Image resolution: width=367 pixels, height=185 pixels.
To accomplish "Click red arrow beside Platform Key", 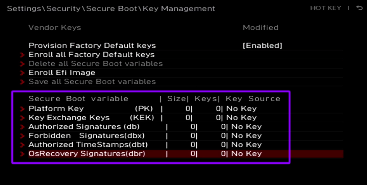I will pyautogui.click(x=23, y=109).
